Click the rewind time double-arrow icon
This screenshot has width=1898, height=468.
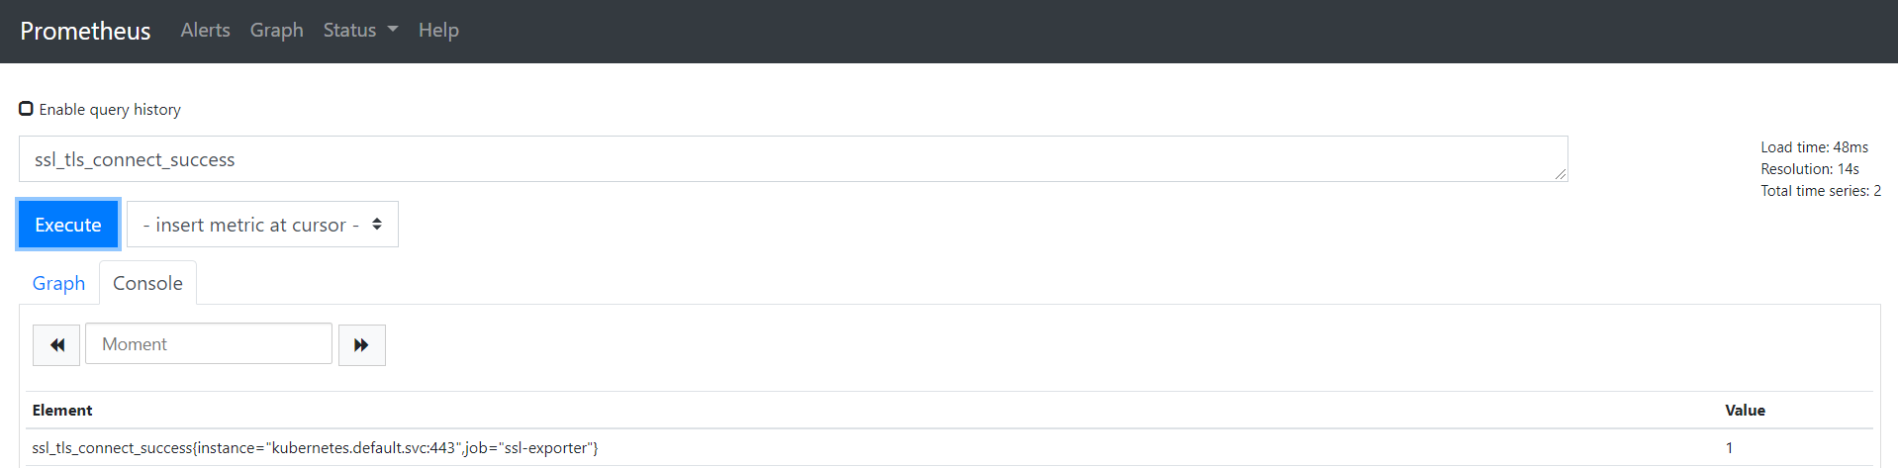[56, 344]
